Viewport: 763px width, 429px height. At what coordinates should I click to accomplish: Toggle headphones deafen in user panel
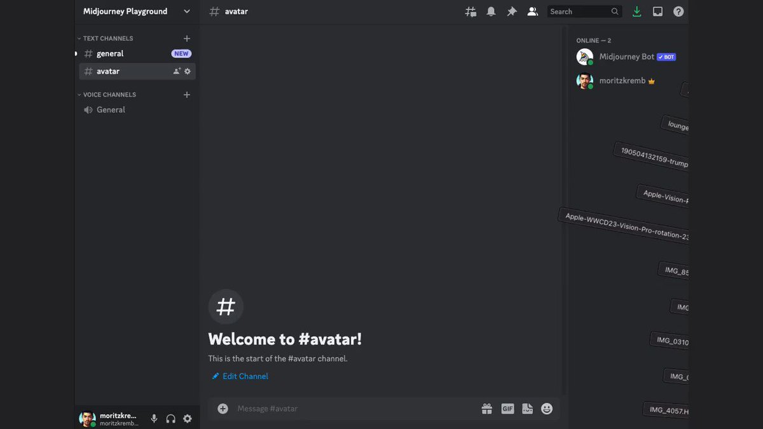pyautogui.click(x=170, y=419)
